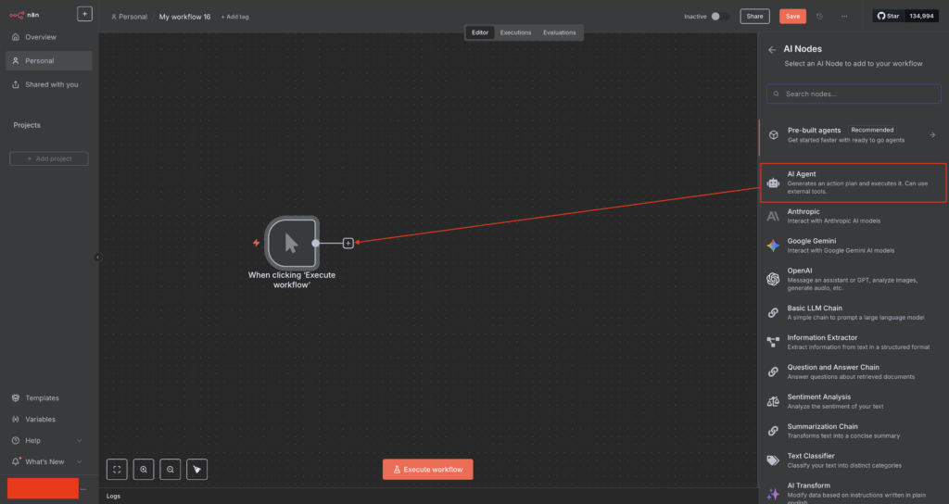Zoom out on the workflow canvas

[x=171, y=470]
